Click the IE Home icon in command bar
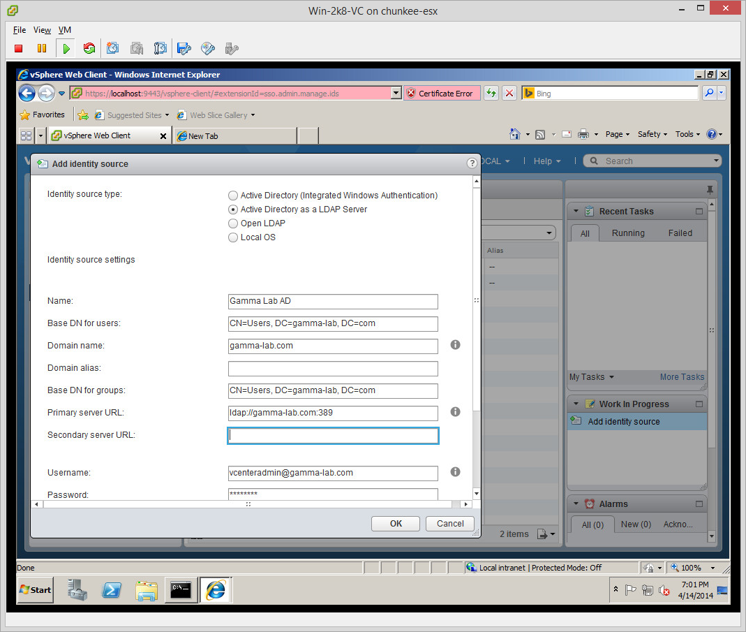This screenshot has width=746, height=632. tap(515, 134)
